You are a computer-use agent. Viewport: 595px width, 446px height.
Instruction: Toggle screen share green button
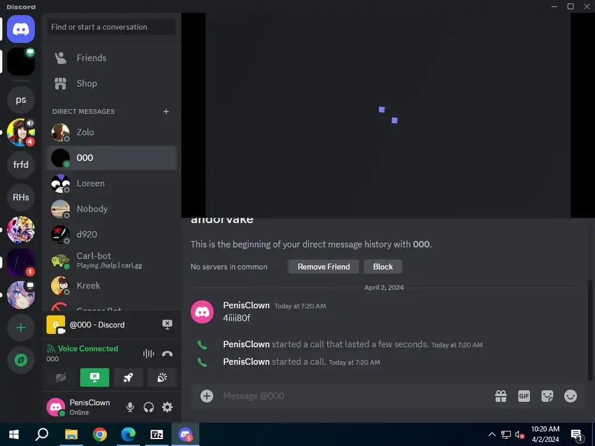95,377
